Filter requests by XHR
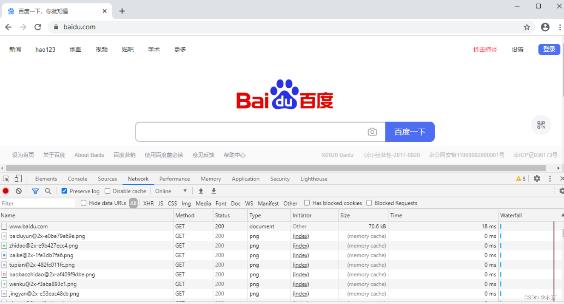 [148, 203]
